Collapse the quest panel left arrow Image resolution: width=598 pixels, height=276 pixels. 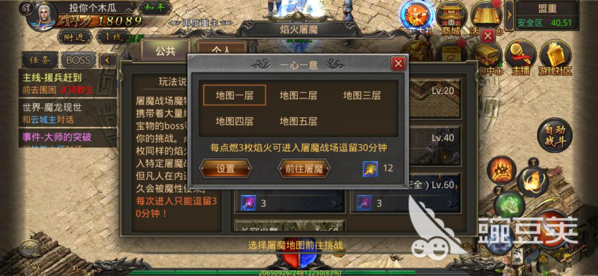click(108, 60)
